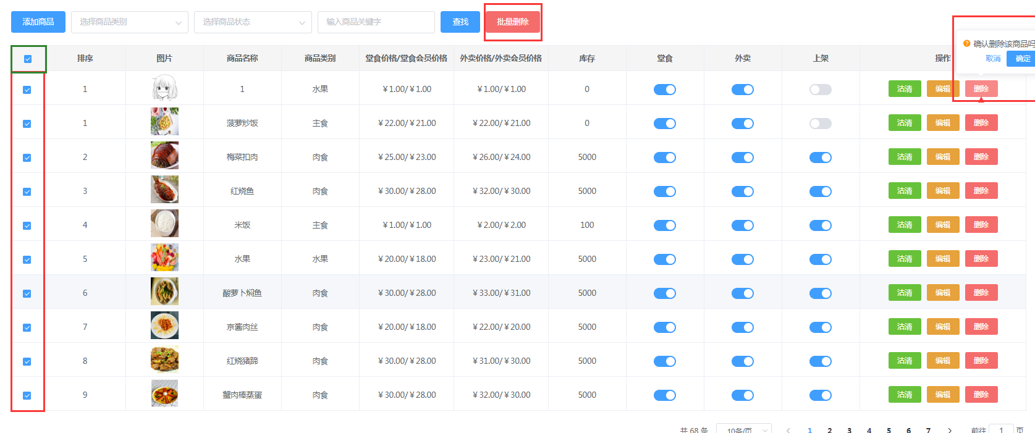The width and height of the screenshot is (1035, 433).
Task: Click 编辑 button for 酸萝卜焖鱼
Action: pos(942,293)
